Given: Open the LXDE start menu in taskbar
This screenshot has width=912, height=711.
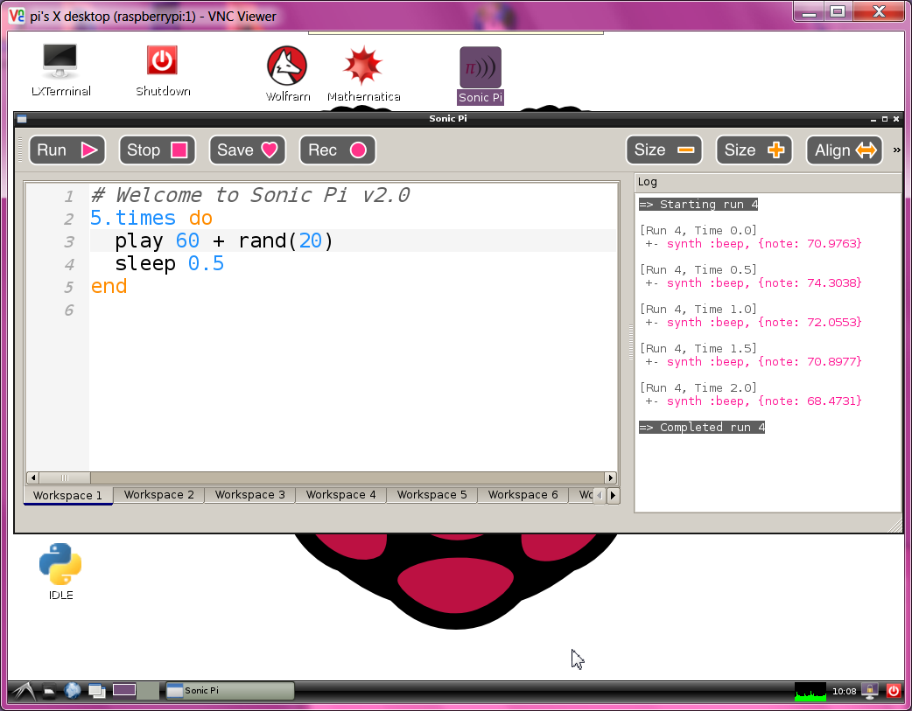Looking at the screenshot, I should [x=21, y=691].
